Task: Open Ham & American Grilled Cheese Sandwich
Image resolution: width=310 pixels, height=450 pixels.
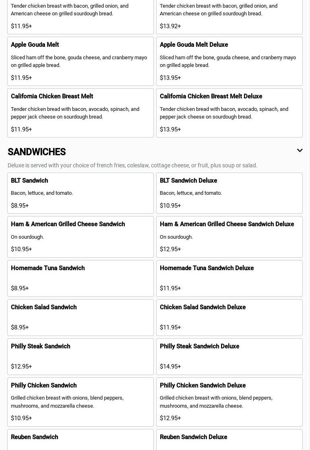Action: (80, 237)
